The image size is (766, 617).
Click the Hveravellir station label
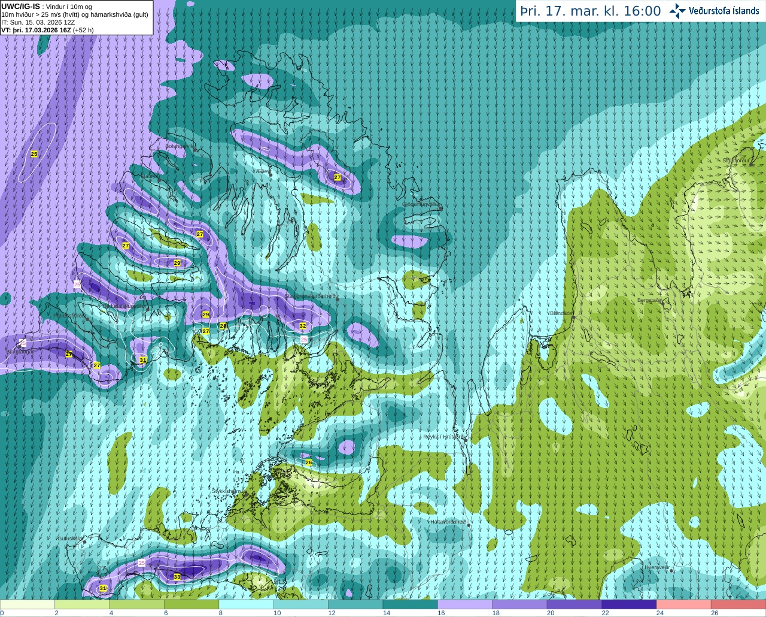[656, 567]
